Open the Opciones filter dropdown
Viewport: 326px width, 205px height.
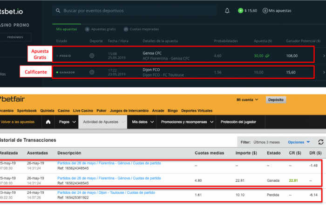[299, 142]
